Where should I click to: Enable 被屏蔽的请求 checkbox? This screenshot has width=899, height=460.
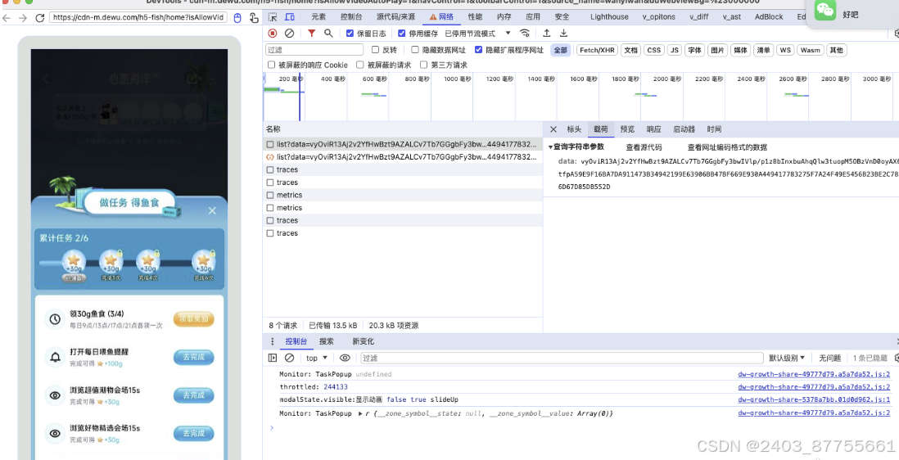coord(360,65)
